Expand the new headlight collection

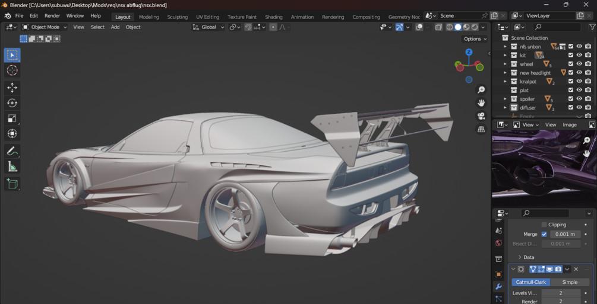[506, 72]
